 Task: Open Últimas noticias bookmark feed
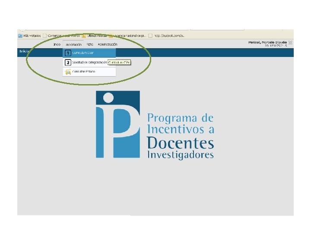(95, 36)
